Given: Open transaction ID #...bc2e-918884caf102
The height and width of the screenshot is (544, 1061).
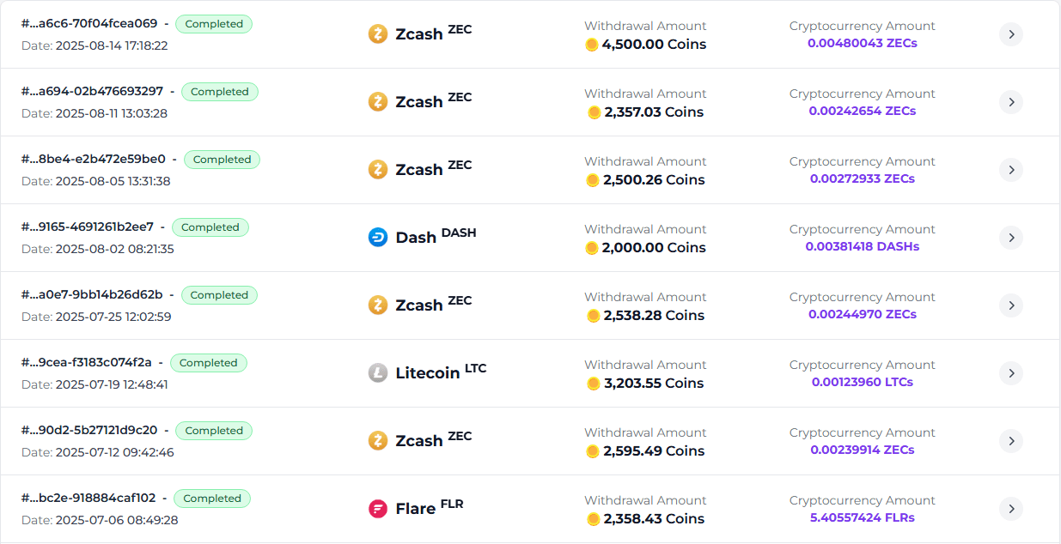Looking at the screenshot, I should [88, 498].
